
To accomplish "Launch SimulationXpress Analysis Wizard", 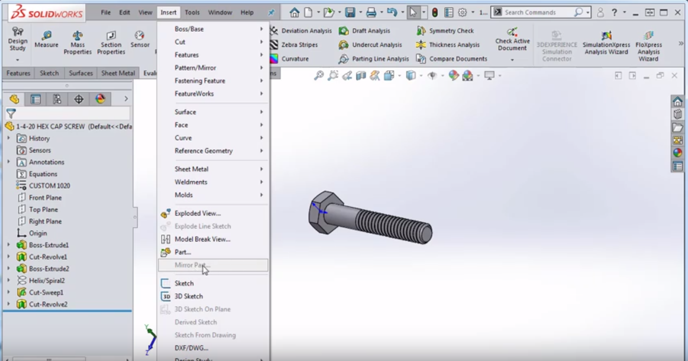I will pyautogui.click(x=606, y=43).
